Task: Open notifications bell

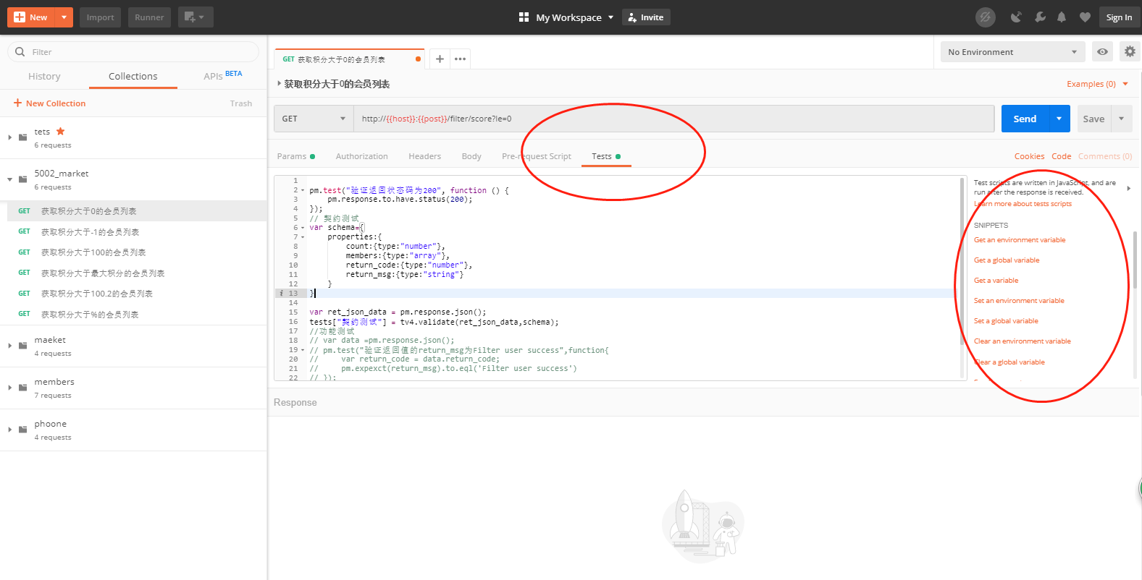Action: click(x=1062, y=17)
